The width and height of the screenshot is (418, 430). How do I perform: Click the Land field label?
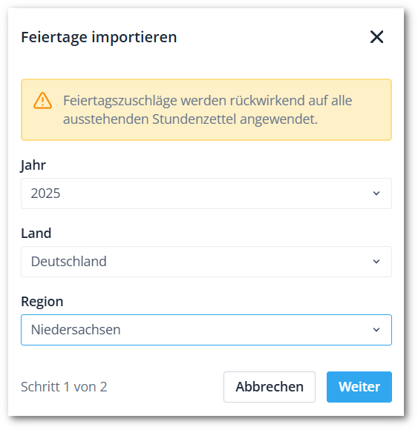[36, 234]
